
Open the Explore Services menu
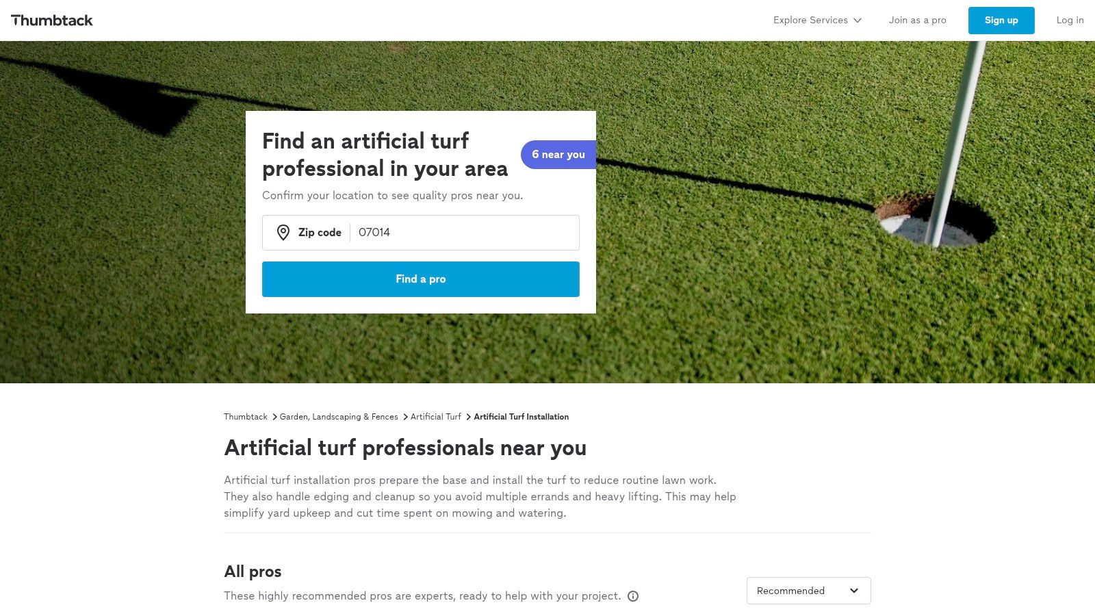(810, 21)
